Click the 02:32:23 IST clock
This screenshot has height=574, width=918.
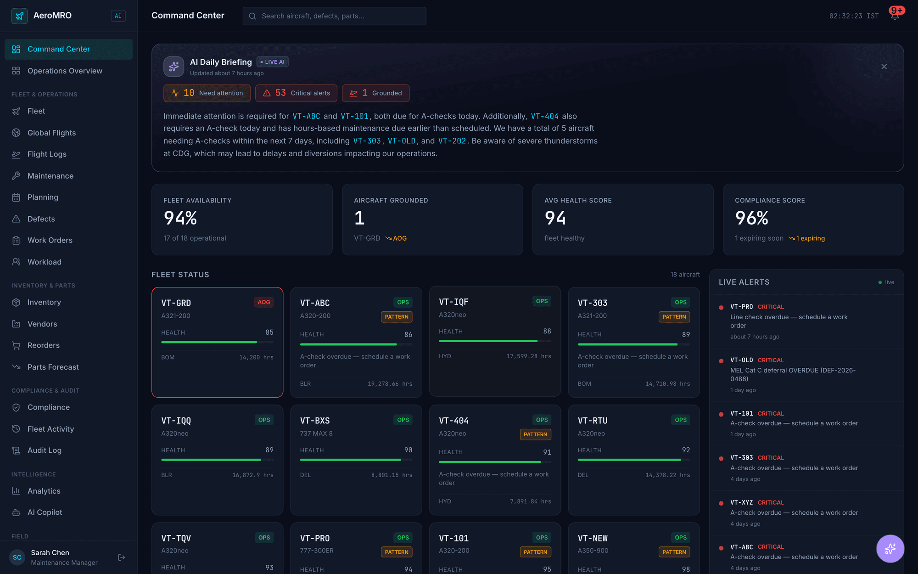click(x=854, y=16)
